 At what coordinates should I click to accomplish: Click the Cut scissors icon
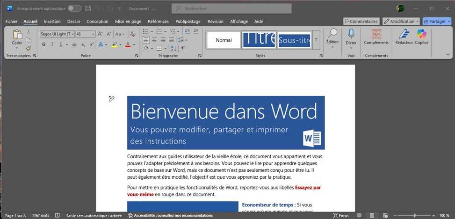(x=29, y=31)
